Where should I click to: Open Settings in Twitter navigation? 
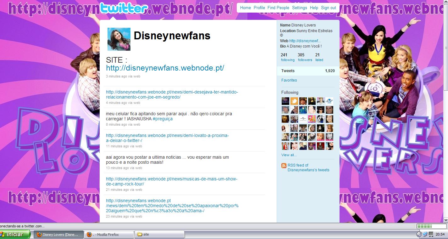click(x=300, y=8)
